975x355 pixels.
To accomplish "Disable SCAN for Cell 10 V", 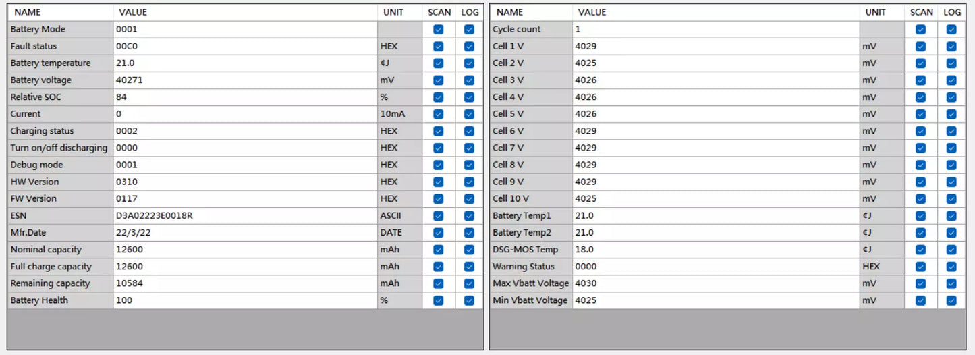I will pyautogui.click(x=920, y=198).
